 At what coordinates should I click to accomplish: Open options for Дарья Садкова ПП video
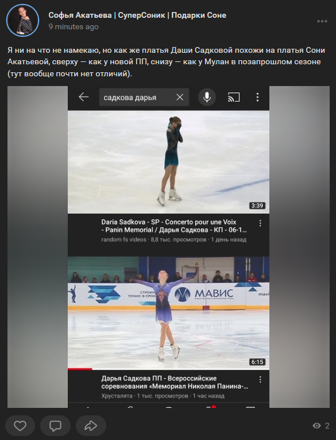(260, 379)
